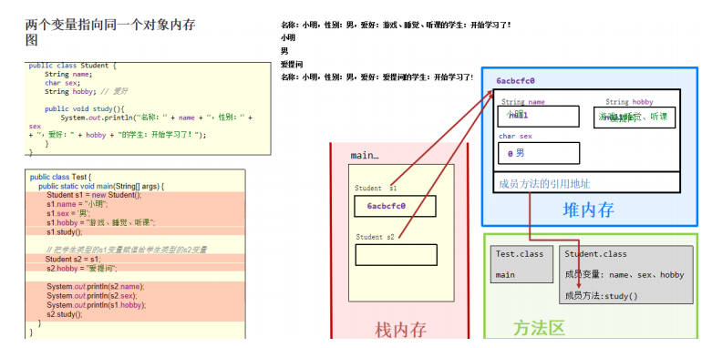Click the empty s2 variable box
This screenshot has width=712, height=348.
(396, 254)
